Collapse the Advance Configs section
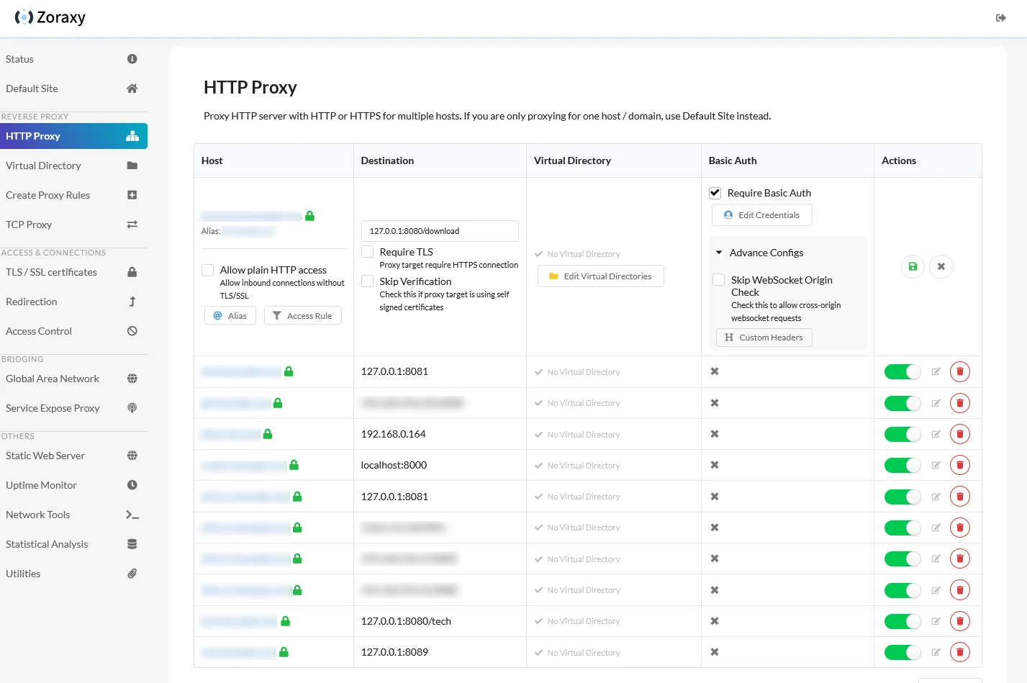1027x683 pixels. click(718, 252)
